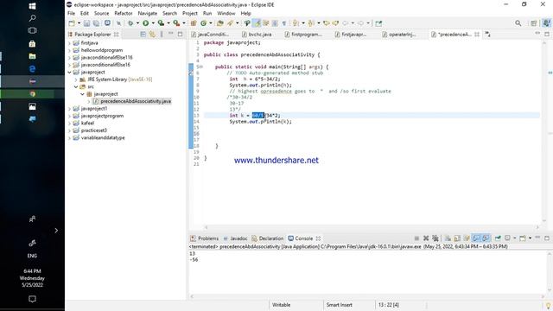Toggle show console on standard output change
Image resolution: width=553 pixels, height=311 pixels.
point(476,238)
